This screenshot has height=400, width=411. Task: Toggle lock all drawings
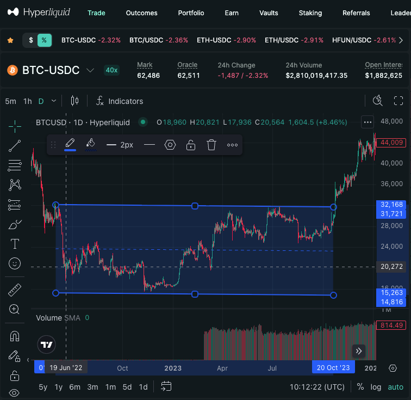15,376
